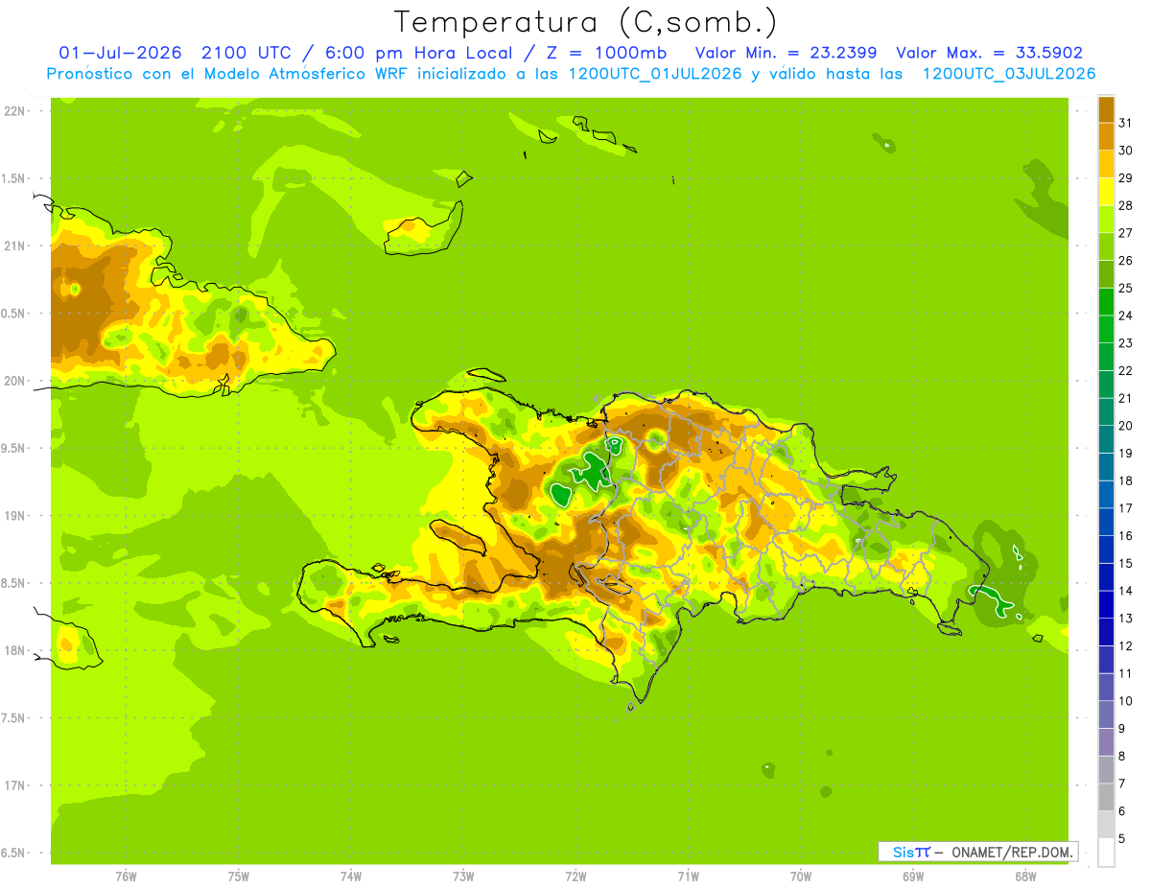The image size is (1151, 889).
Task: Click the '71W' longitude label
Action: coord(688,877)
